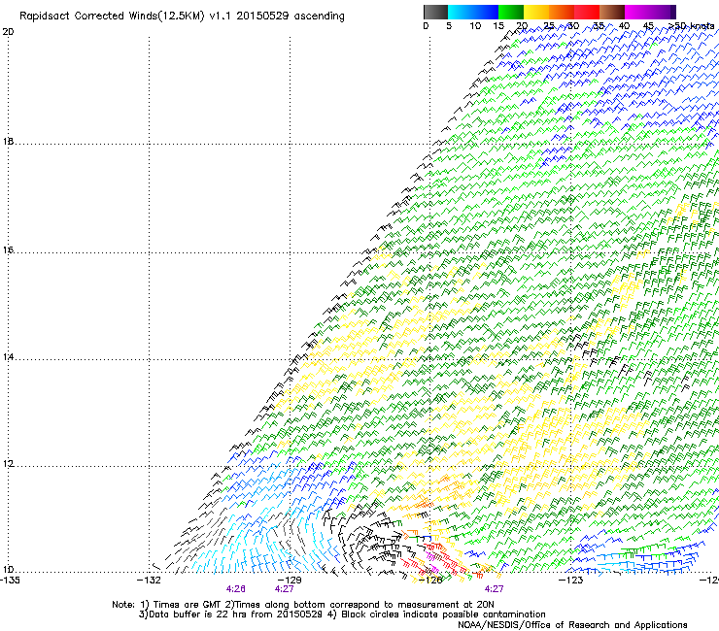Click the ">50 knots" legend label
719x631 pixels.
pos(692,26)
